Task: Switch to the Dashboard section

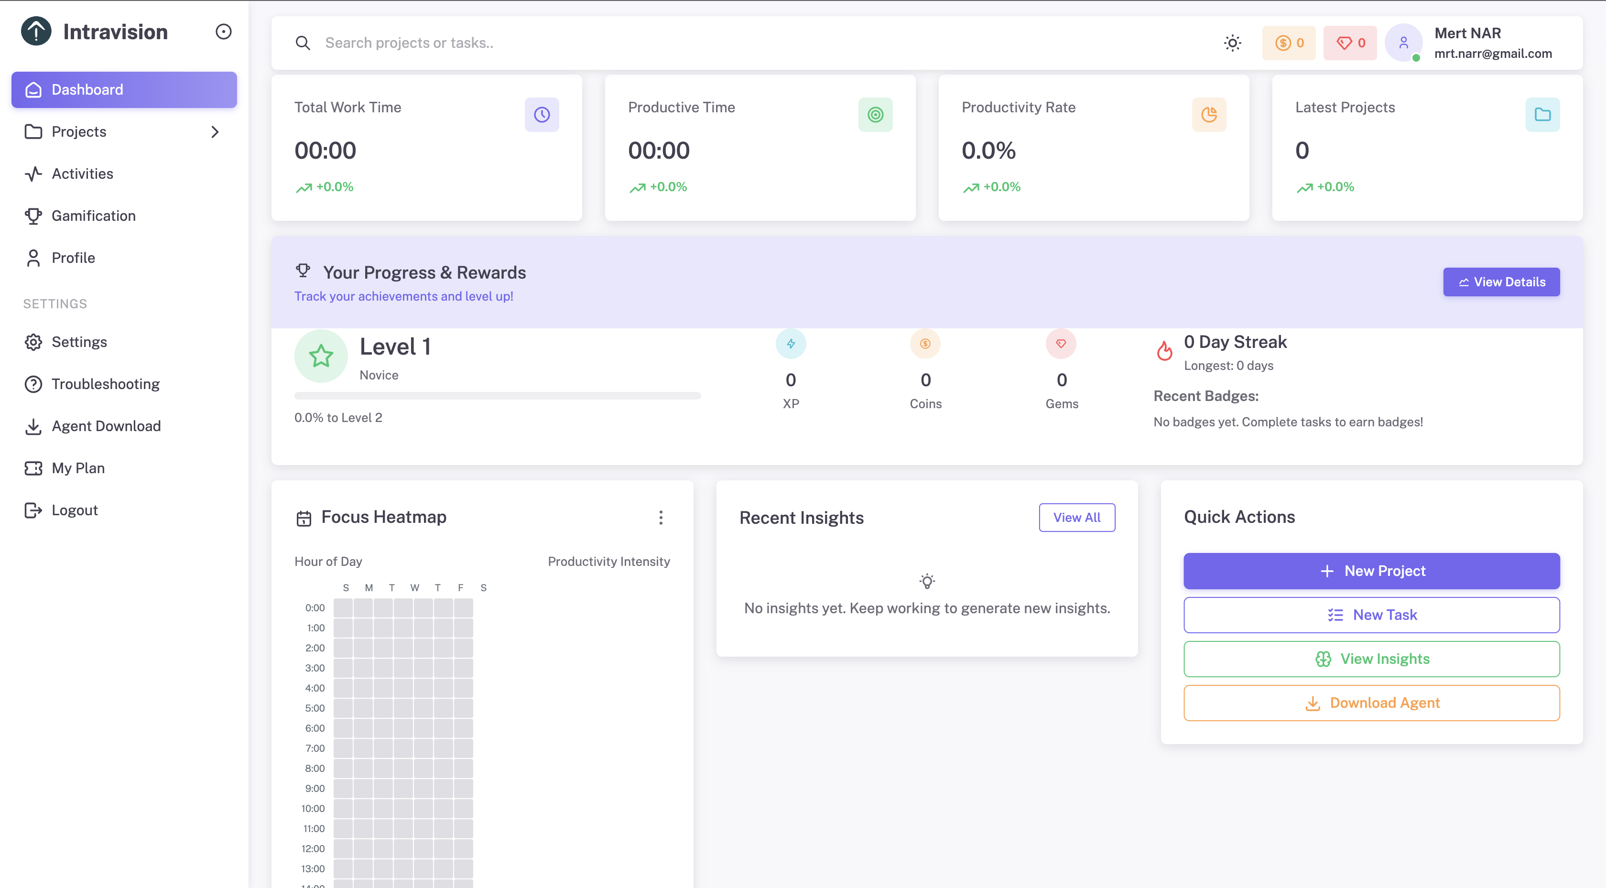Action: click(x=87, y=89)
